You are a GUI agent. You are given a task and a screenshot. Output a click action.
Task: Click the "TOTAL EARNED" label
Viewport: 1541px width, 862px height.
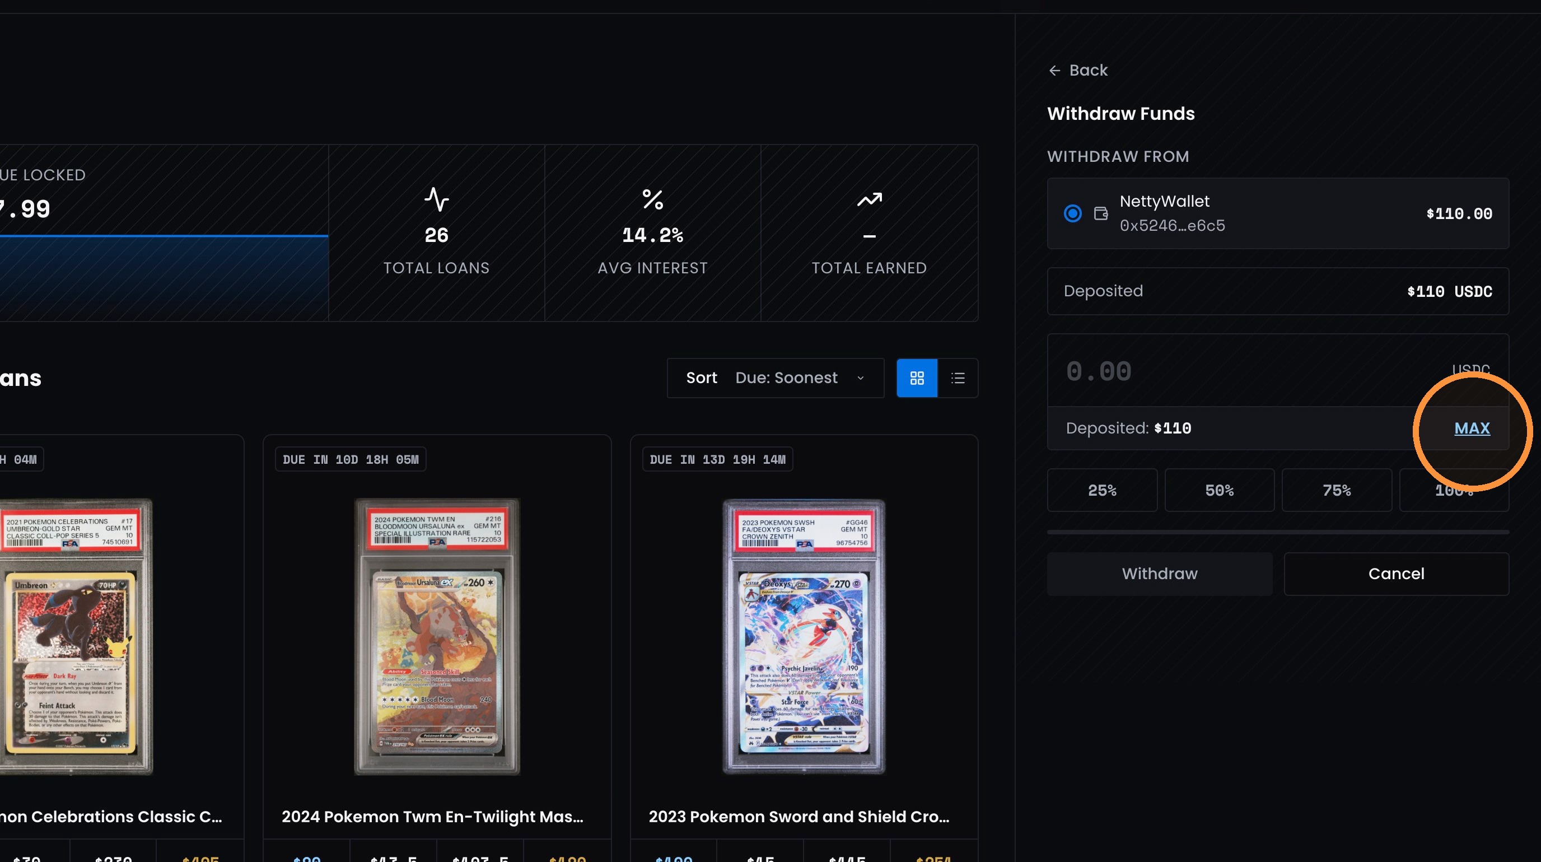click(x=869, y=268)
